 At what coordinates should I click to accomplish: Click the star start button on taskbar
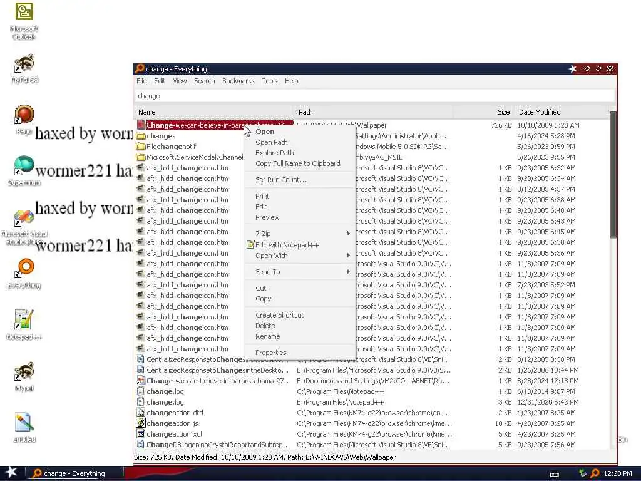tap(11, 473)
